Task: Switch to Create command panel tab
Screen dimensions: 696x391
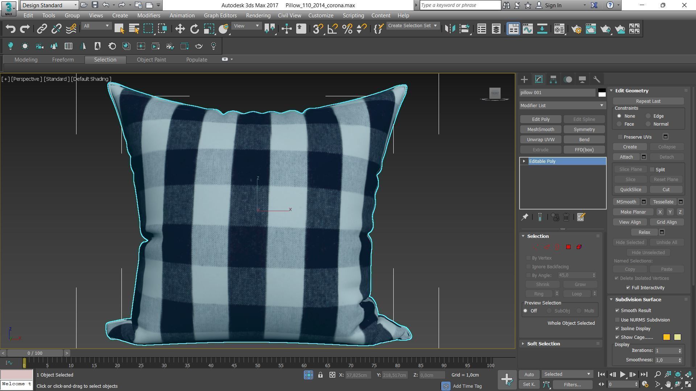Action: point(524,79)
